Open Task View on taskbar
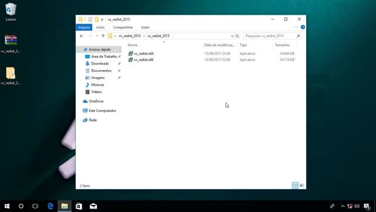 click(x=35, y=206)
